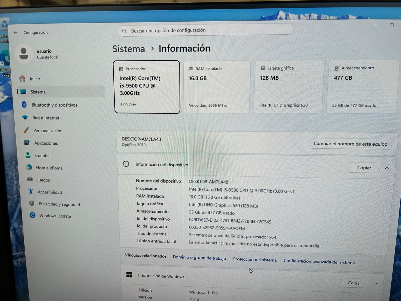The width and height of the screenshot is (401, 301).
Task: Copy Windows information with lower Copiar button
Action: pos(354,283)
